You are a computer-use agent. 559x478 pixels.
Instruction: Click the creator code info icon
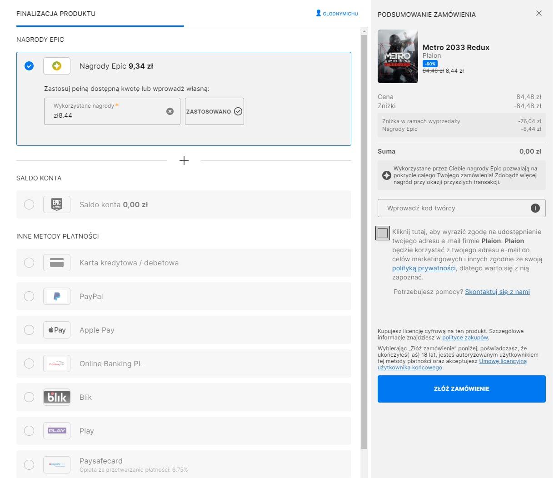(535, 208)
